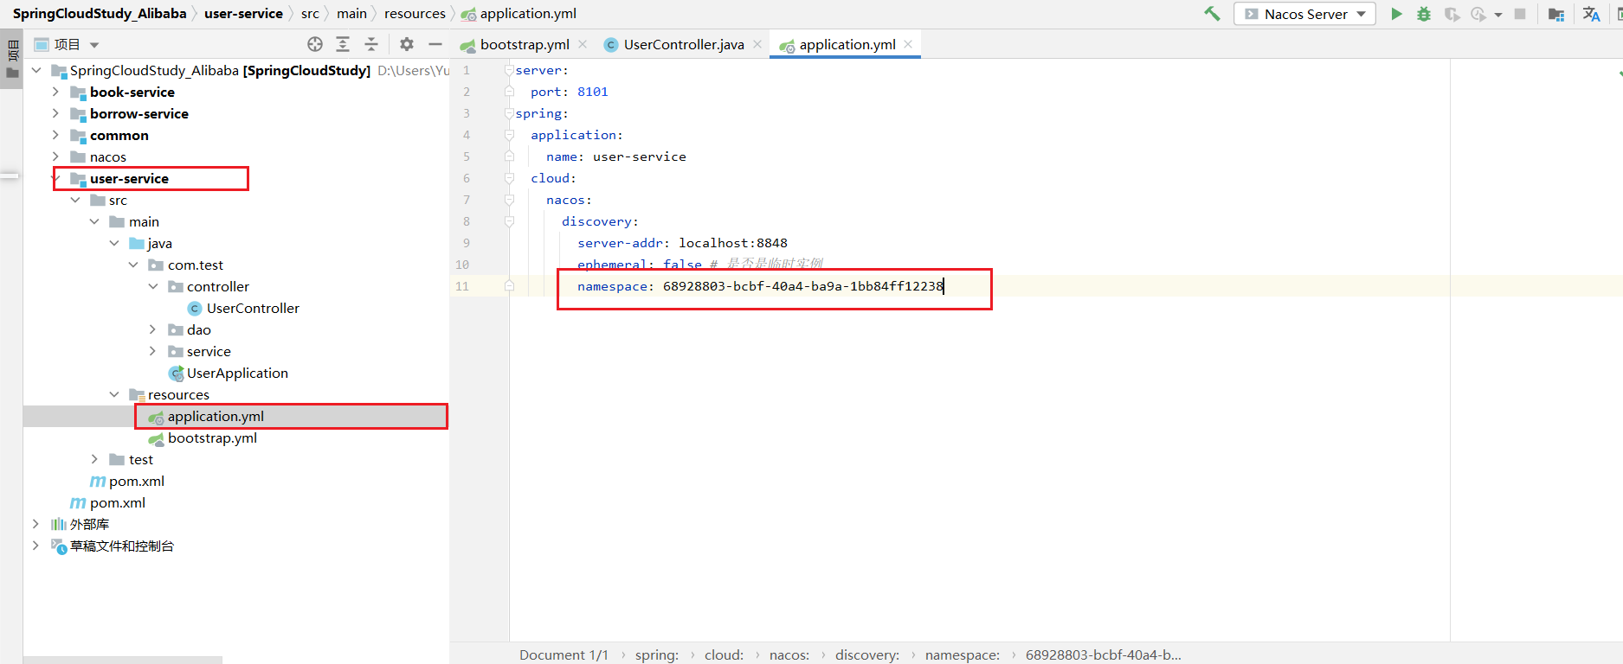Click the 项目 tool window stripe button
1623x664 pixels.
[x=12, y=59]
